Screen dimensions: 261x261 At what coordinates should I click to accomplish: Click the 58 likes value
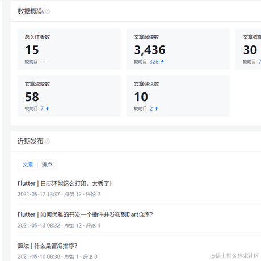[x=32, y=97]
